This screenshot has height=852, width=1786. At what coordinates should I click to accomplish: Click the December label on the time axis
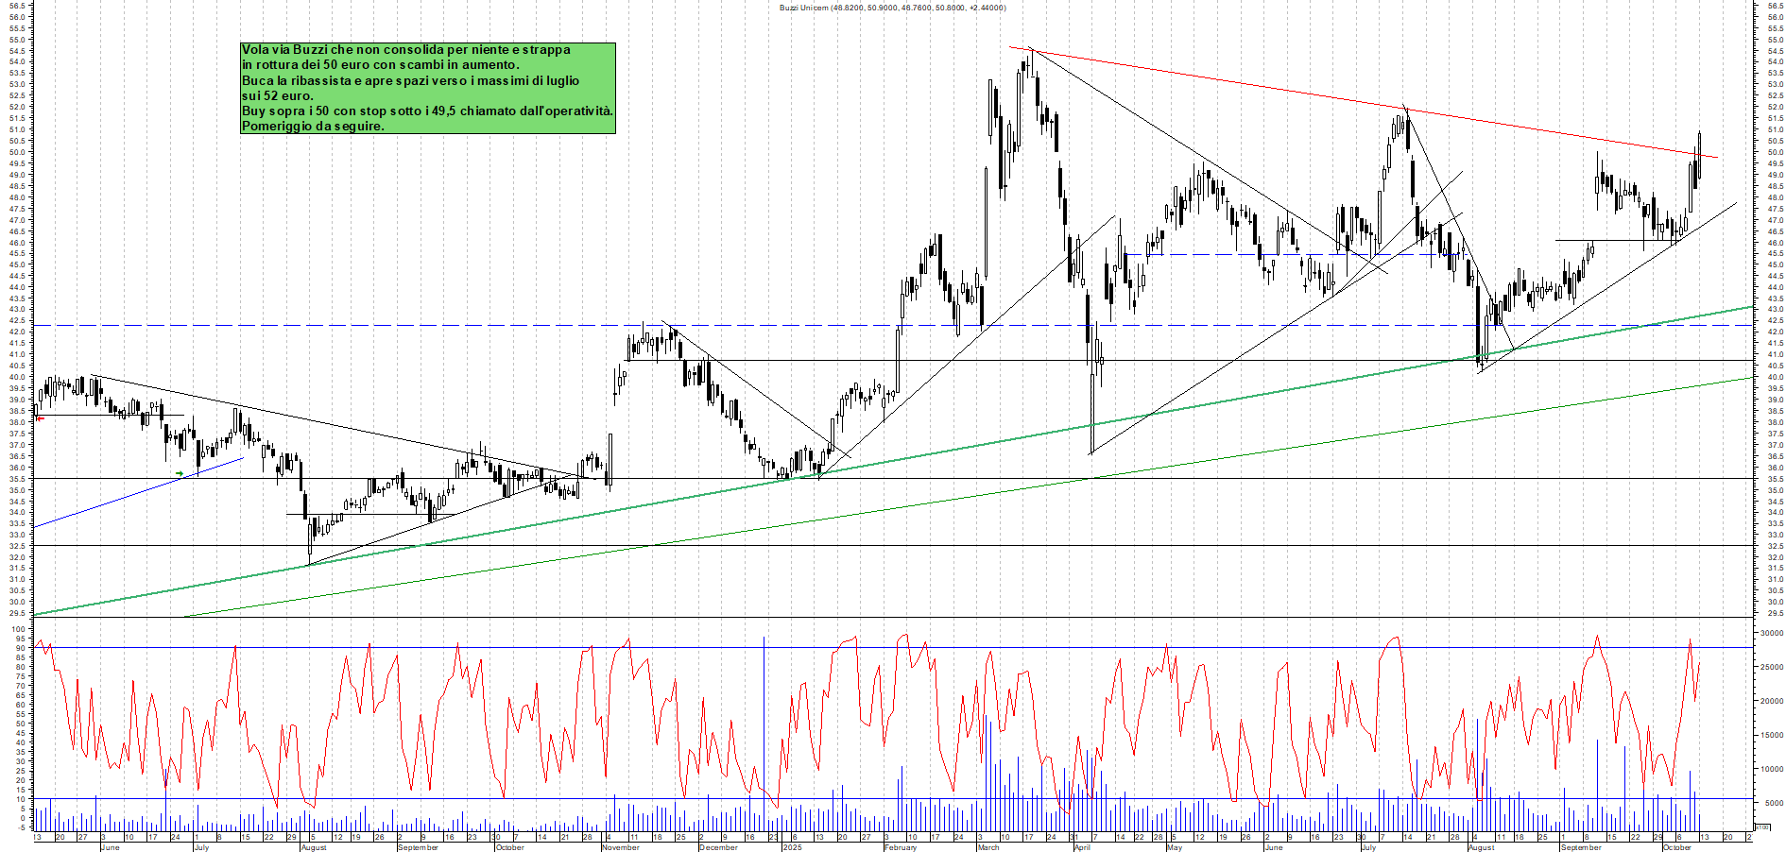click(717, 847)
